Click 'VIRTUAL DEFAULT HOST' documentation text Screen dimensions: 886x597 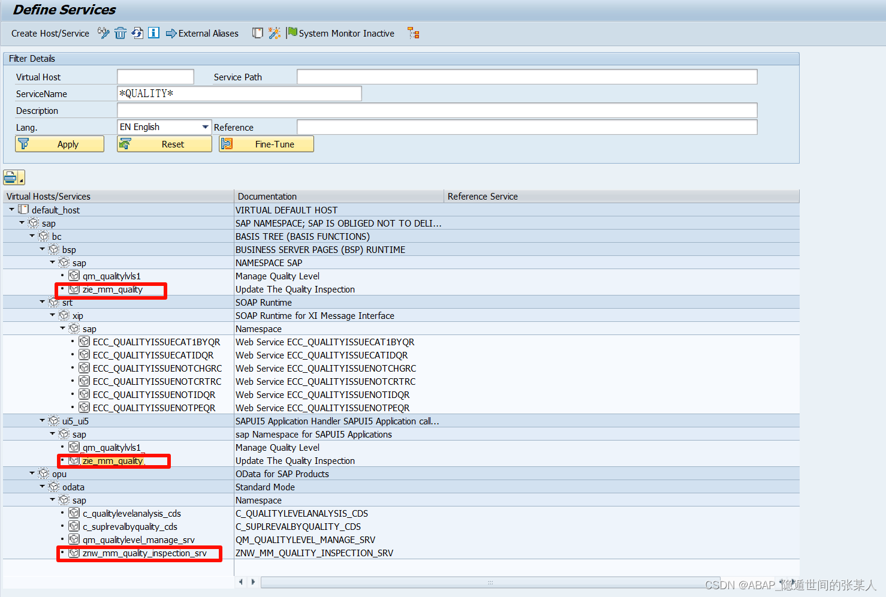point(287,210)
